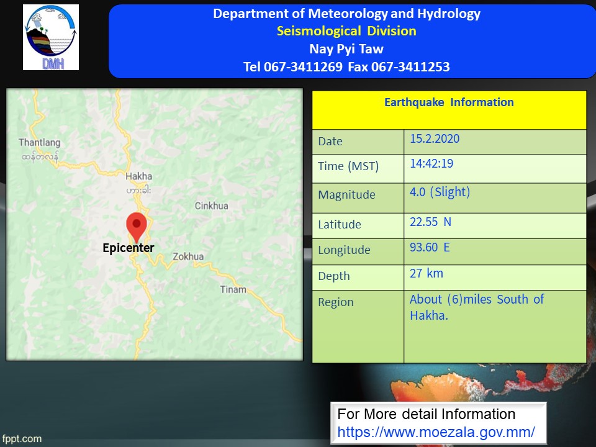Click the Longitude row label
Screen dimensions: 596x447
click(x=344, y=250)
